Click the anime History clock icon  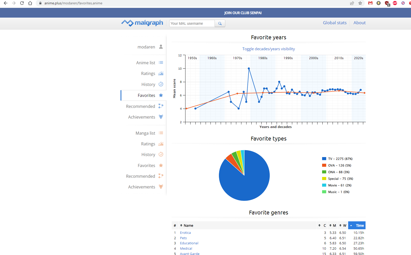click(x=161, y=84)
